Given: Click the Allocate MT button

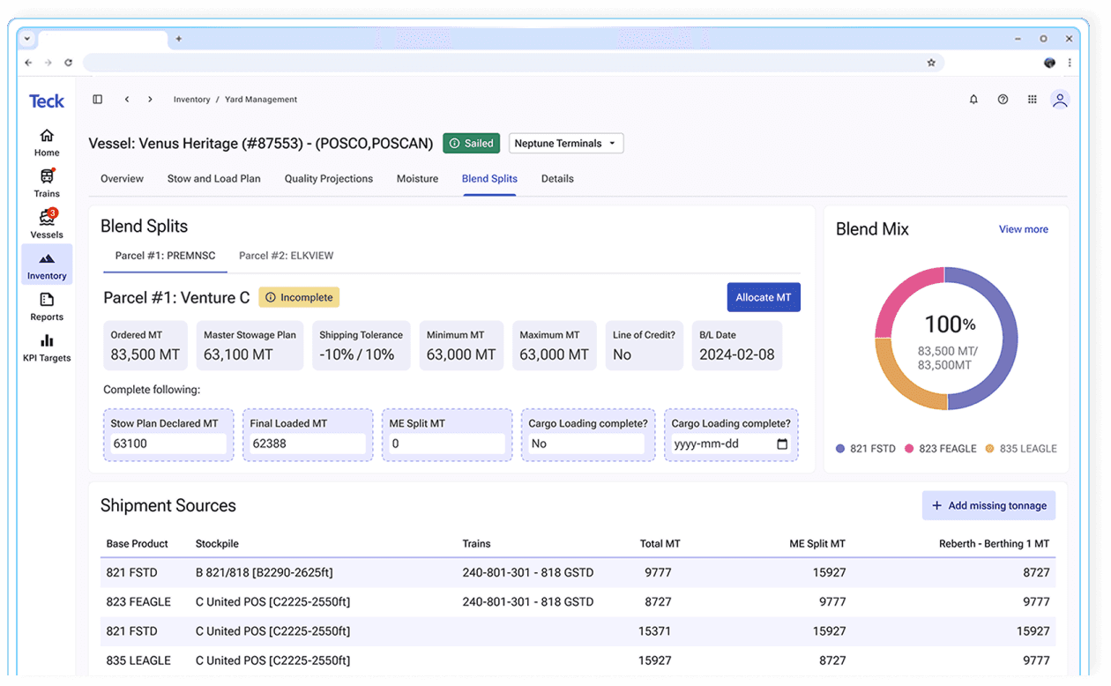Looking at the screenshot, I should click(x=764, y=297).
